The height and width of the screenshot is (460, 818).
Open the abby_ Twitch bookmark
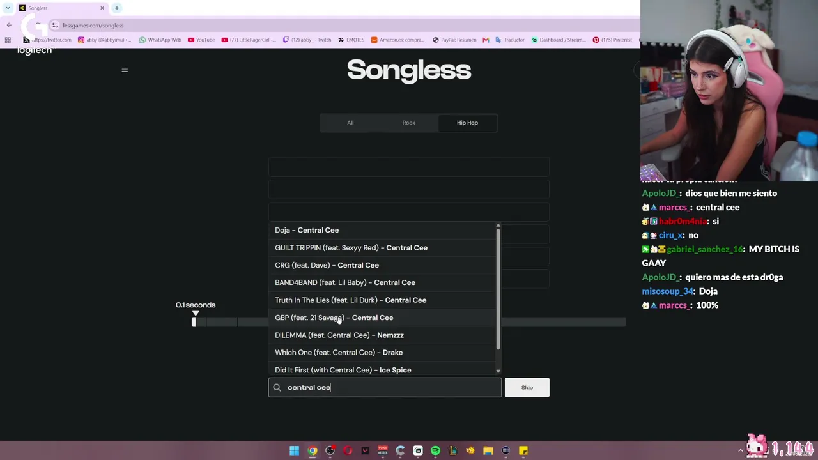[x=307, y=40]
